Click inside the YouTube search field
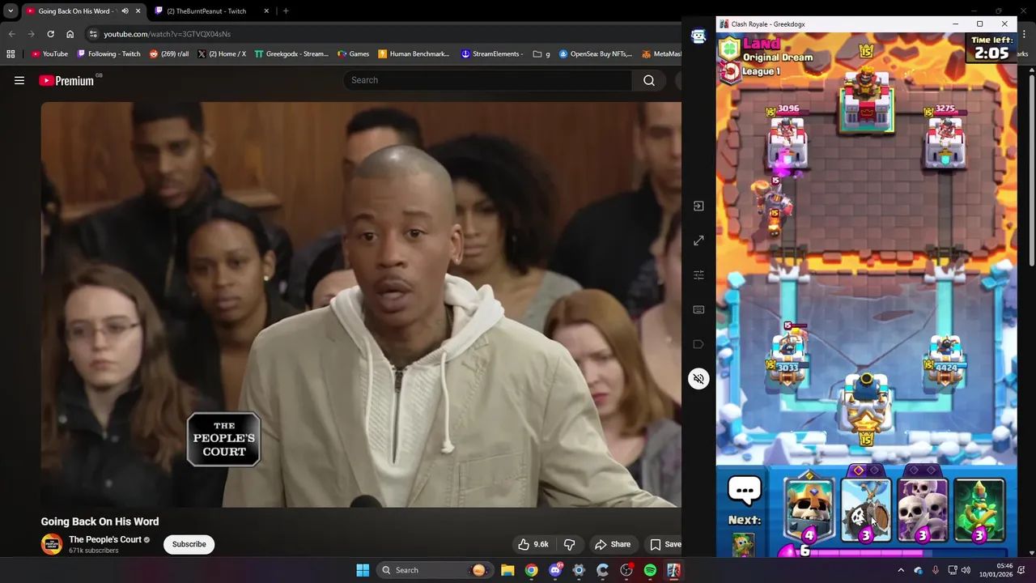The image size is (1036, 583). 488,80
